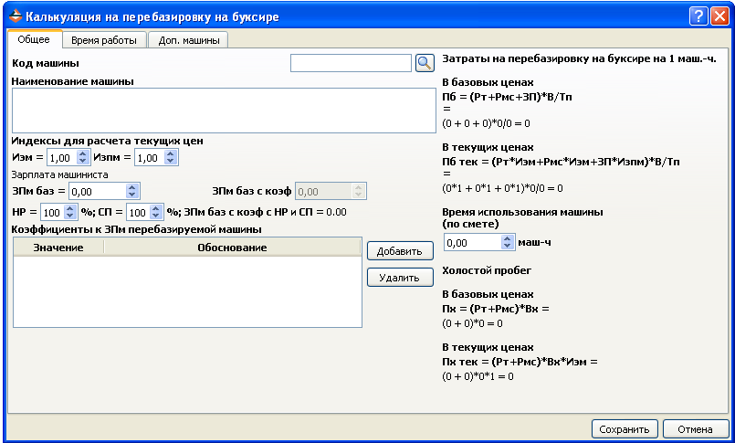Click the Значение column header
Viewport: 735px width, 443px height.
58,248
